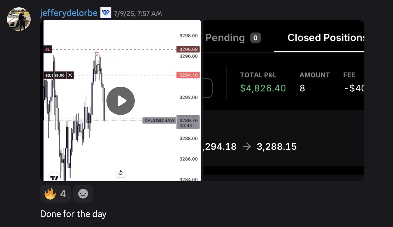Click the chart reset arrow icon
This screenshot has height=227, width=393.
pyautogui.click(x=120, y=173)
